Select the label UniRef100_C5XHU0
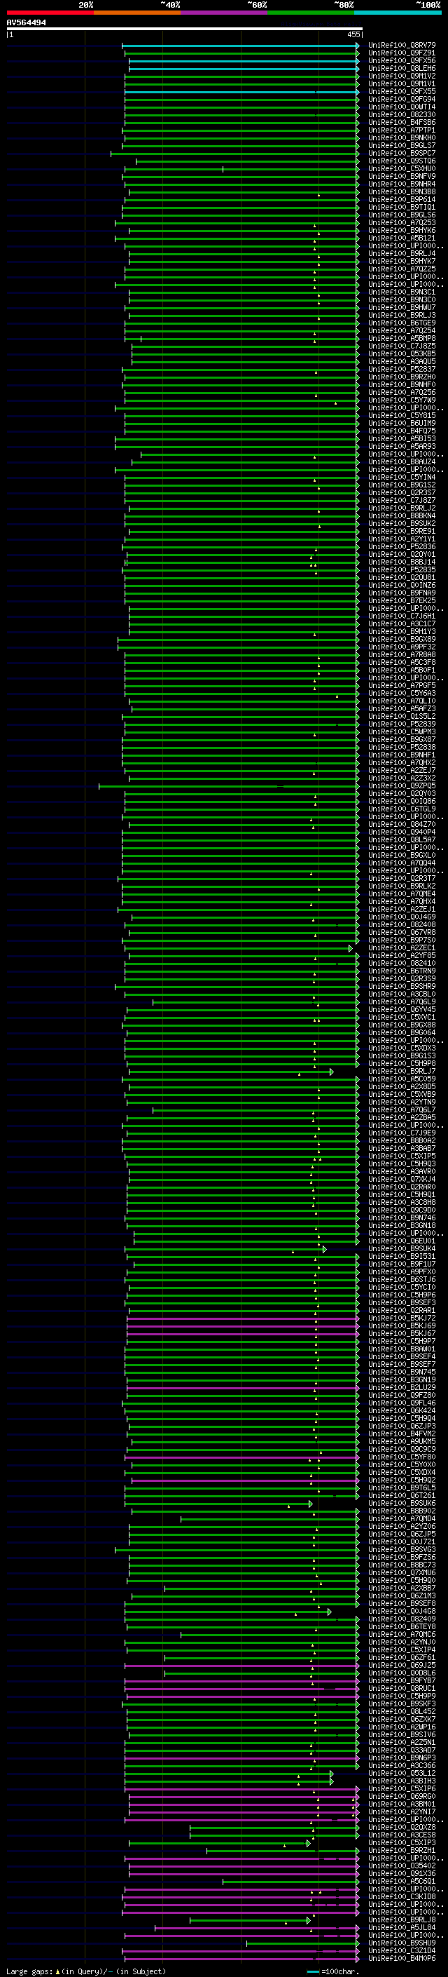The height and width of the screenshot is (1977, 448). pyautogui.click(x=401, y=169)
